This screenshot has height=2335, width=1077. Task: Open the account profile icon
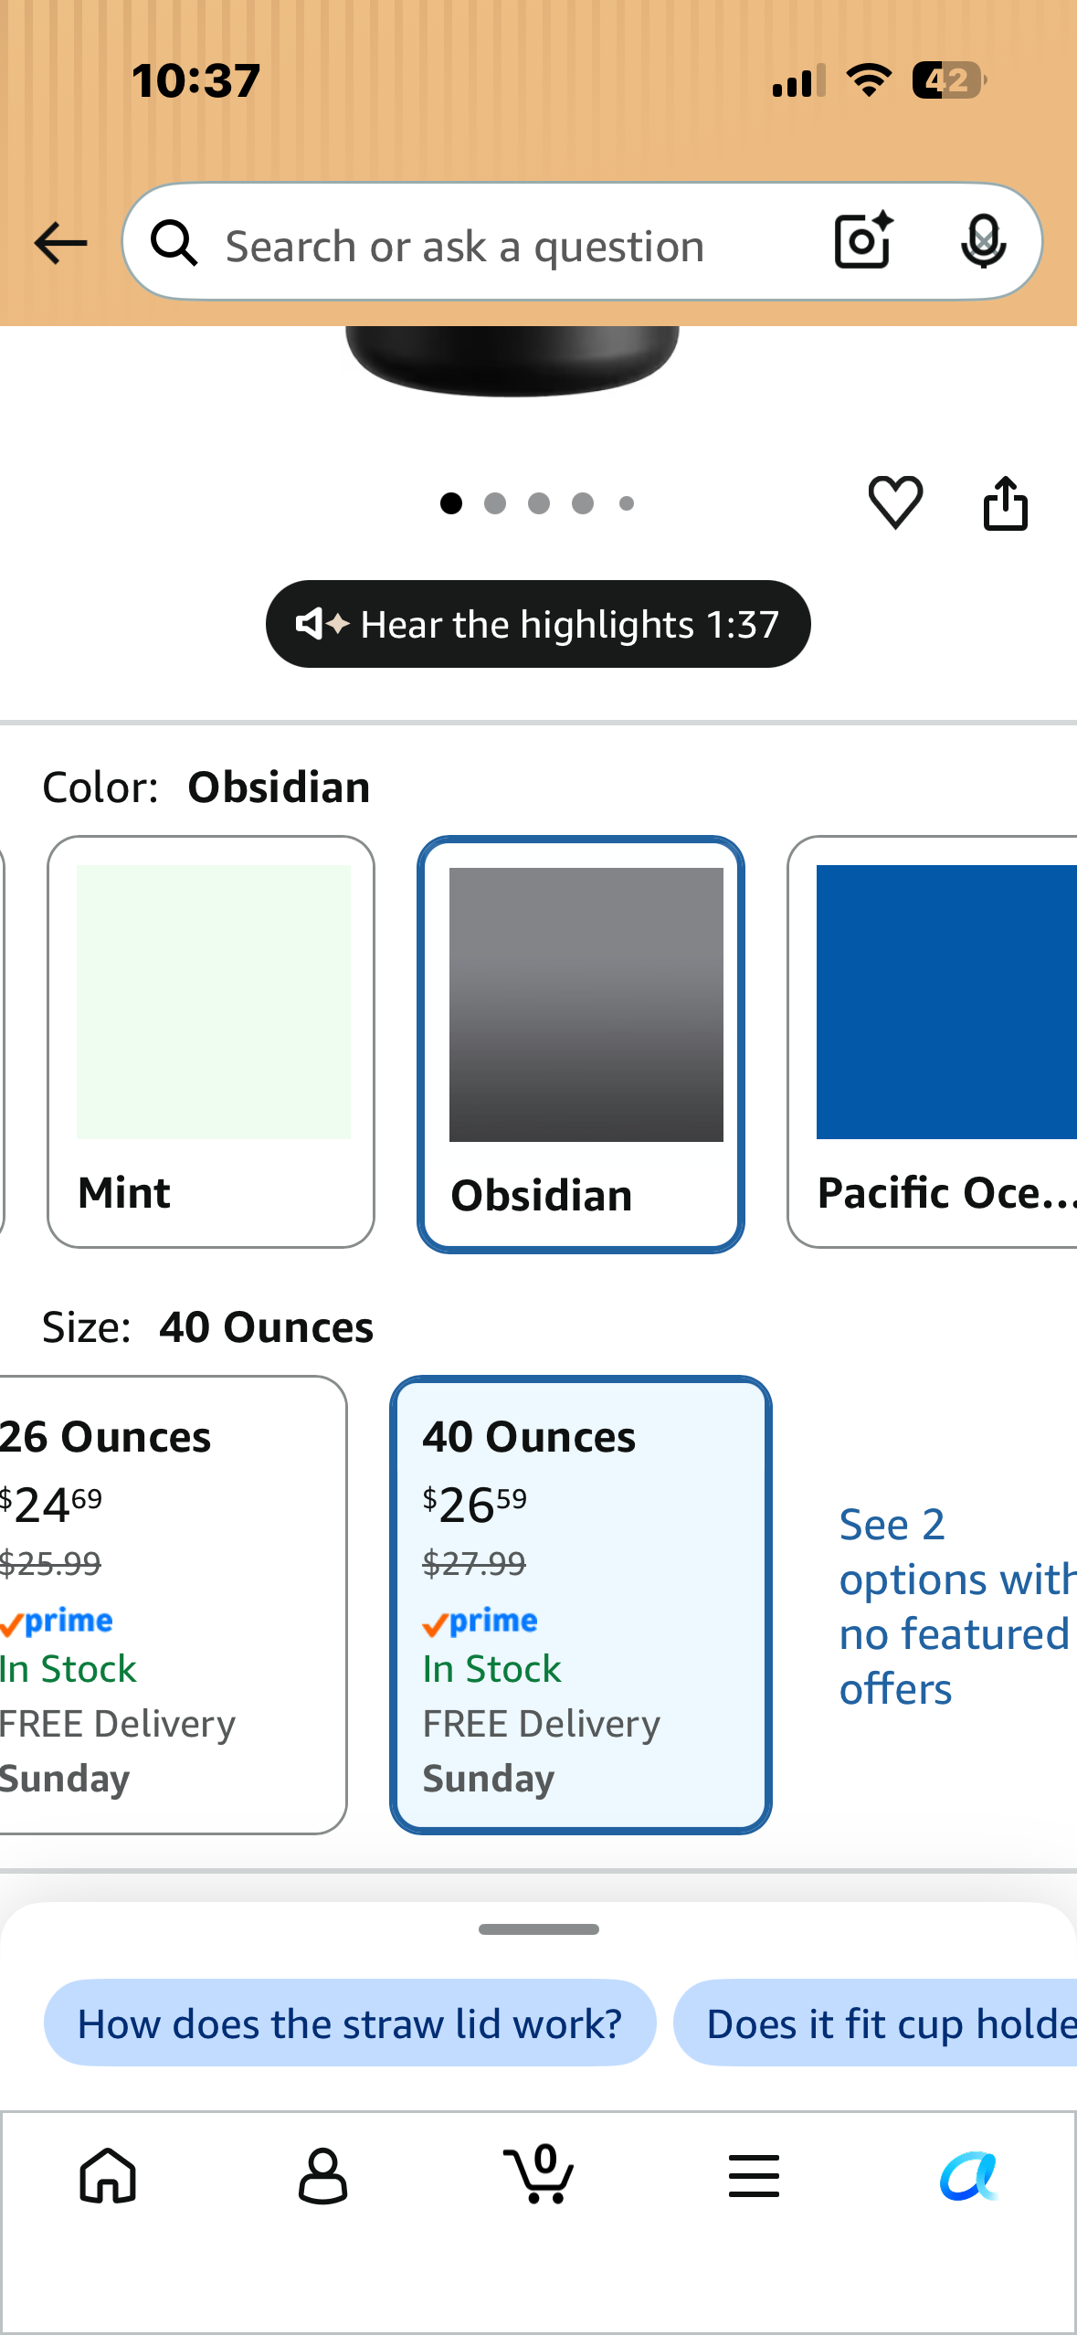(323, 2175)
